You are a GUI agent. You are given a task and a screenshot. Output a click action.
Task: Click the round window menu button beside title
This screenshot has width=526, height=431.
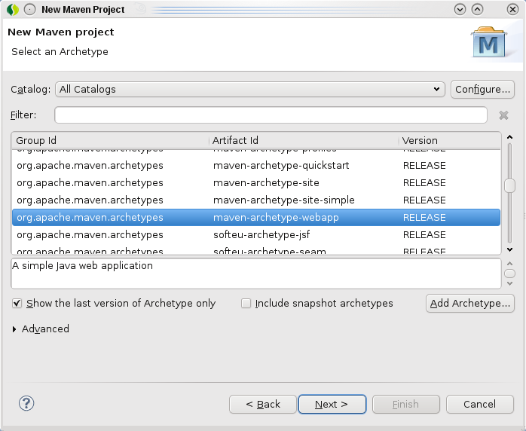click(x=30, y=9)
